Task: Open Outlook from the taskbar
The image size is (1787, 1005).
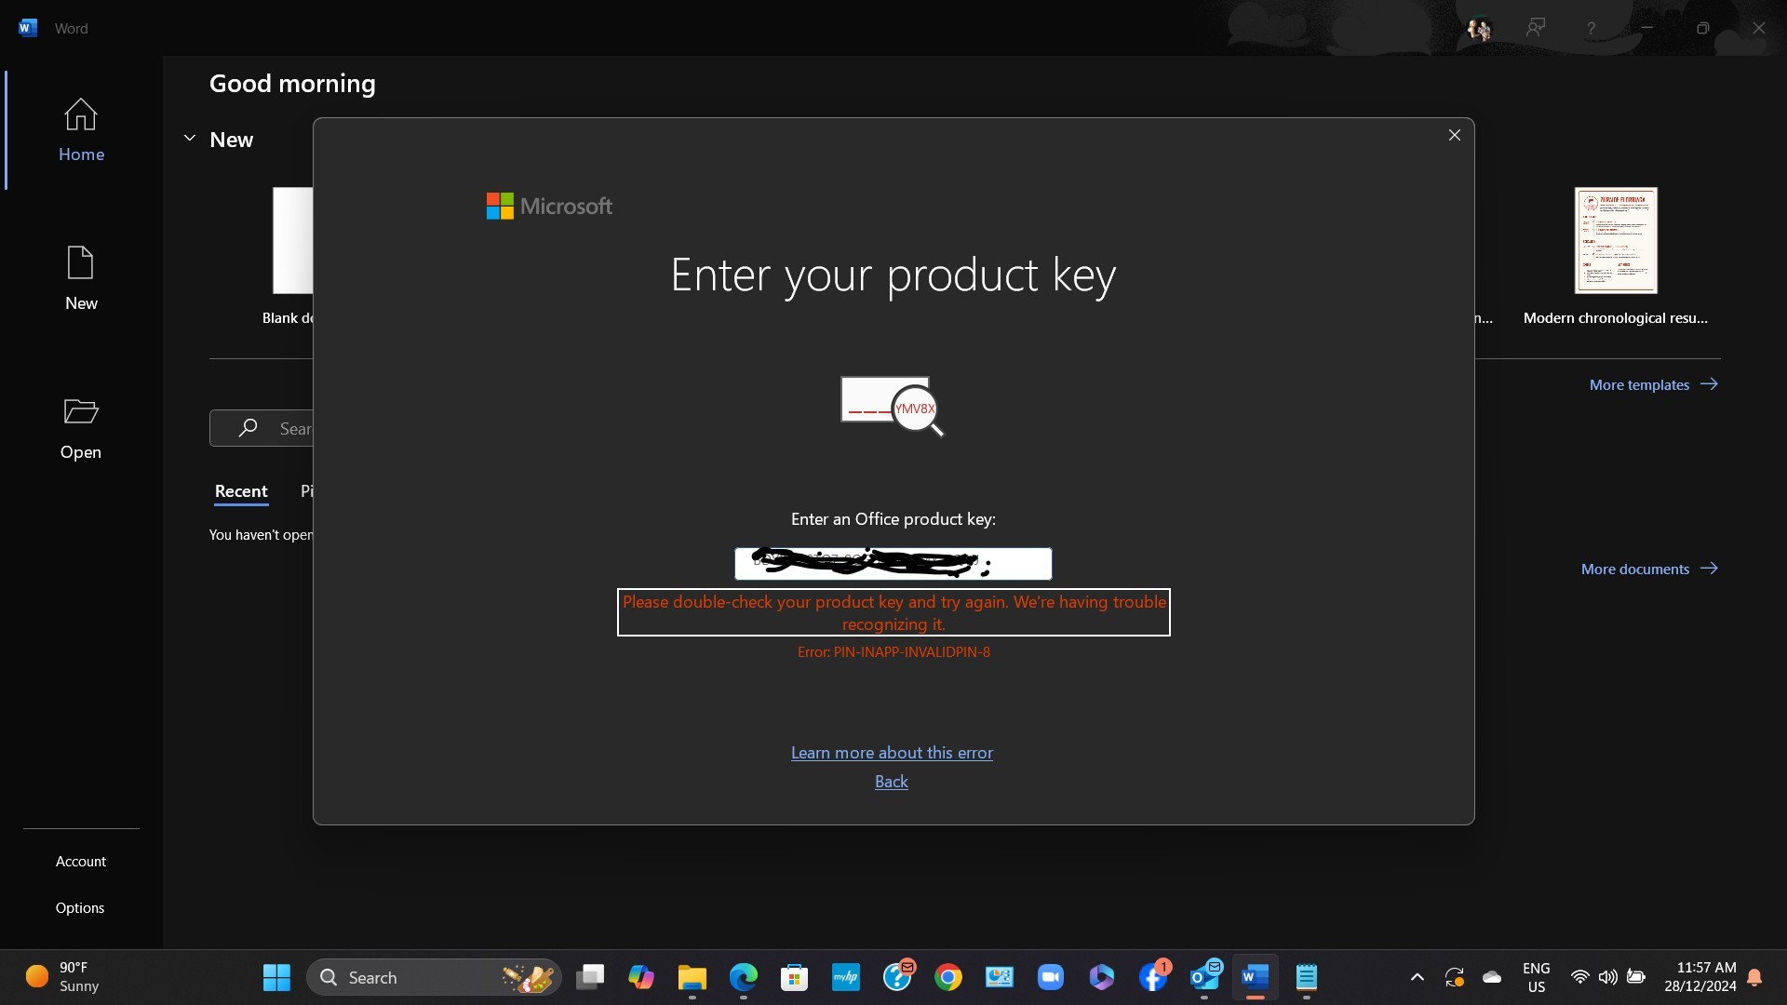Action: point(1204,978)
